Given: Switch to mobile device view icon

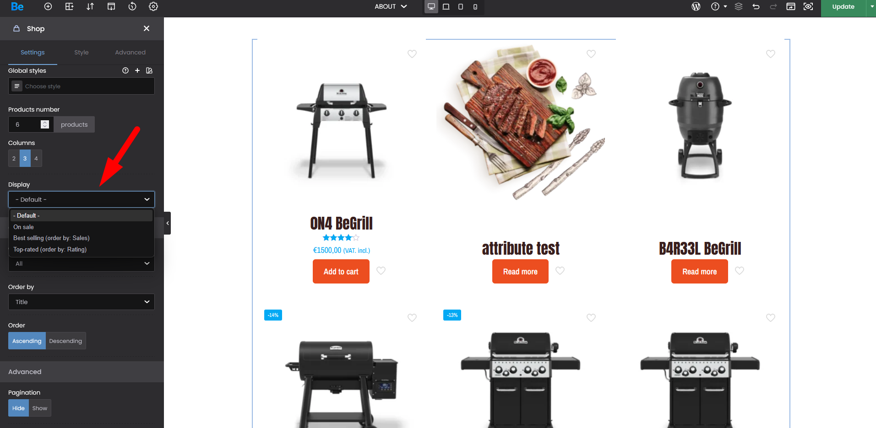Looking at the screenshot, I should tap(475, 6).
